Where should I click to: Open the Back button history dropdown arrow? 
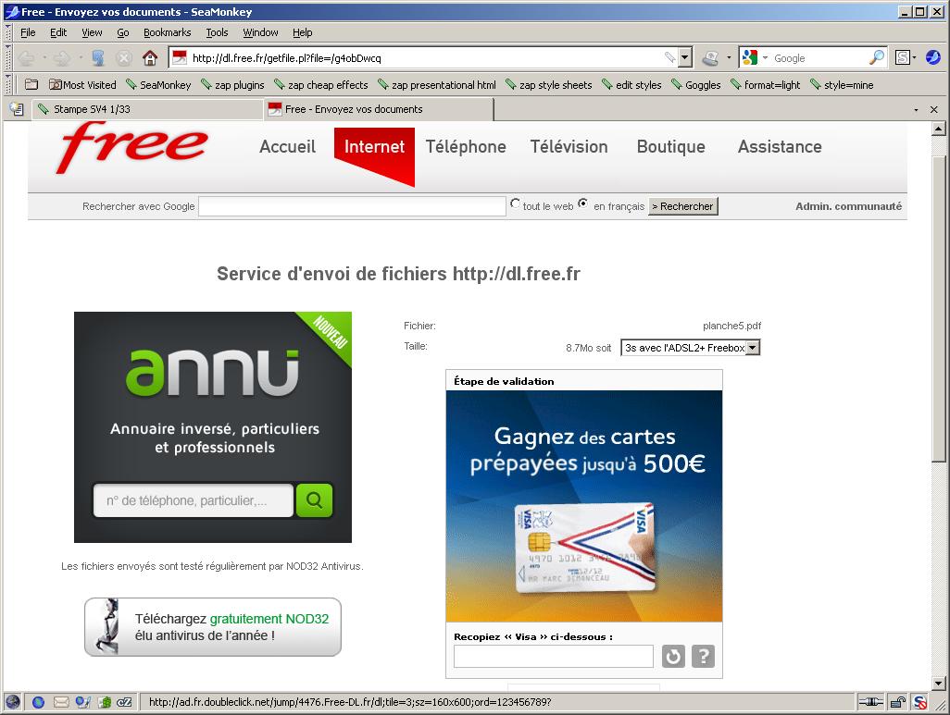(44, 58)
